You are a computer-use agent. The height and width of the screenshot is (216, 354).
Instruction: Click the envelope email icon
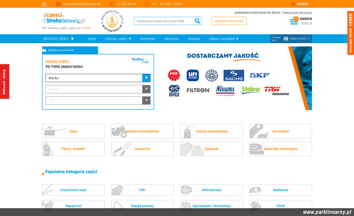pyautogui.click(x=58, y=4)
